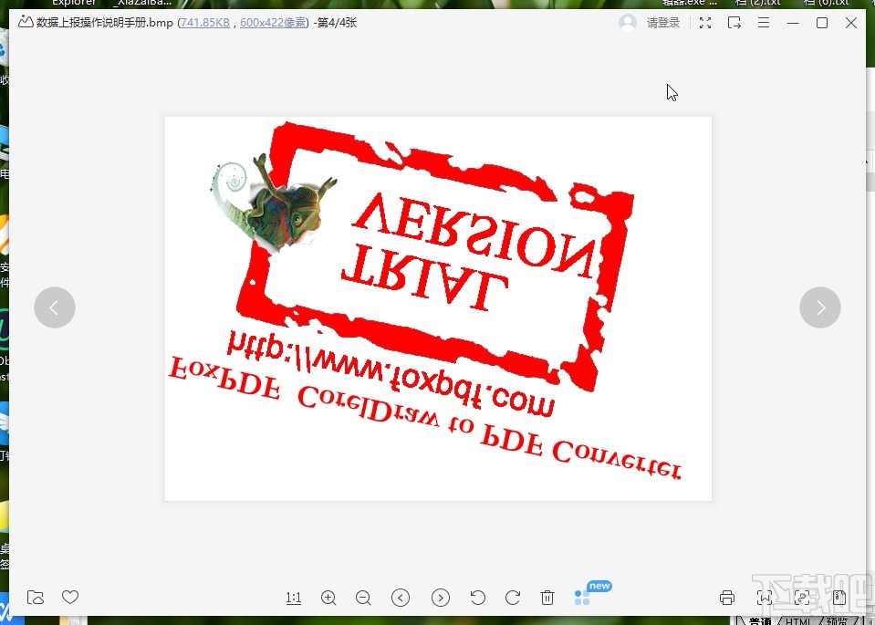Open the 600x422像素 dimensions link

pyautogui.click(x=273, y=23)
